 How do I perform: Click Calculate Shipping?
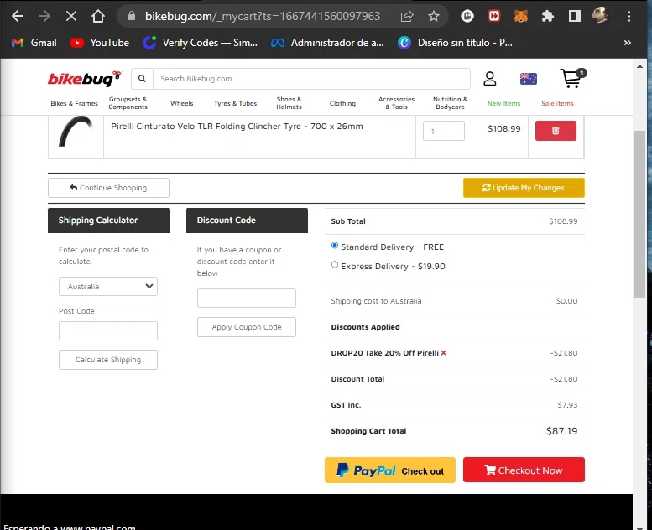pyautogui.click(x=108, y=360)
